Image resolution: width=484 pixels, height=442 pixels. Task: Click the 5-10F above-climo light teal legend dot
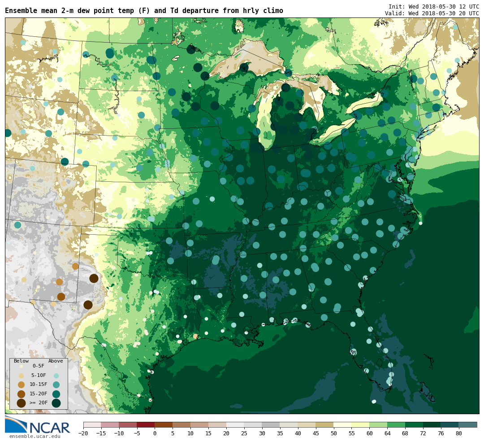tap(56, 376)
